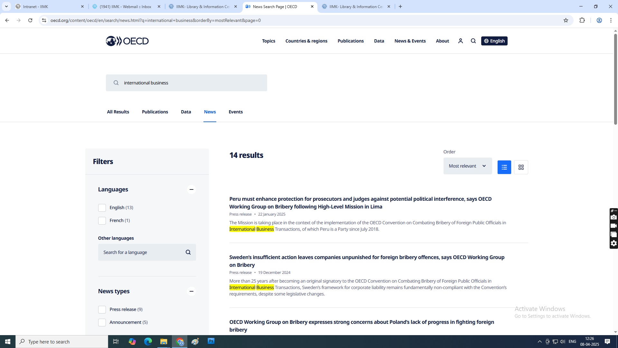Image resolution: width=618 pixels, height=348 pixels.
Task: Click the English language button
Action: 494,41
